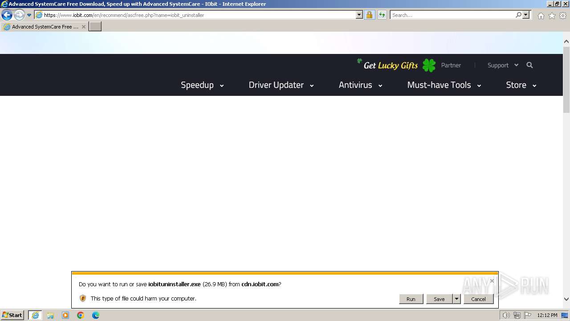Click the Refresh page icon
This screenshot has width=570, height=321.
[x=382, y=15]
